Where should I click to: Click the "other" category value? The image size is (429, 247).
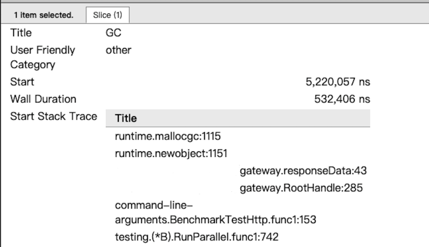pos(118,50)
